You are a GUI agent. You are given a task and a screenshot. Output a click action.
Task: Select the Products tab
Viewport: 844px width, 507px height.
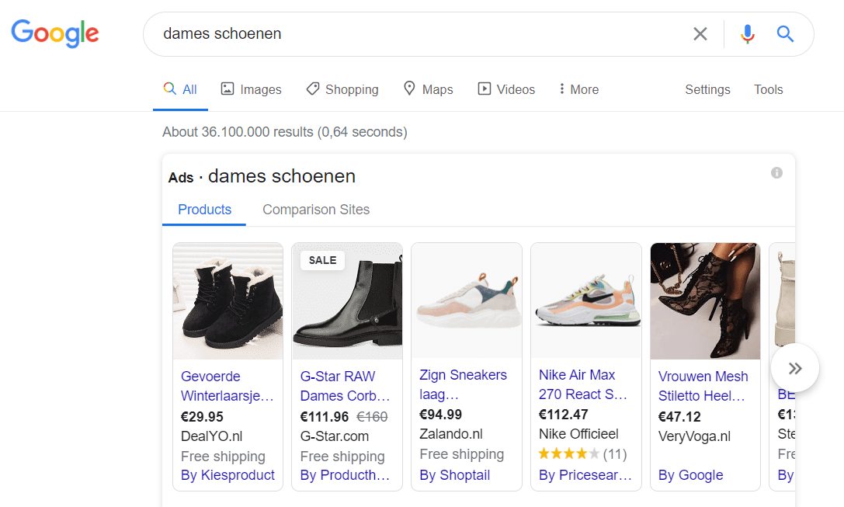pos(203,210)
